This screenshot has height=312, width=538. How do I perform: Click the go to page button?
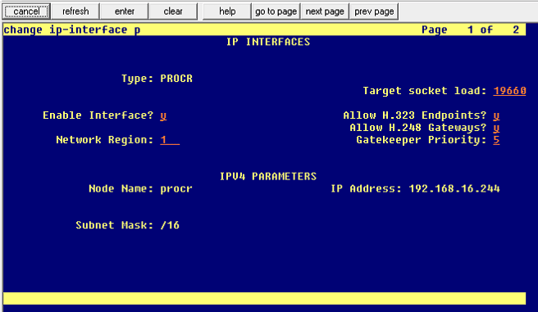pos(276,11)
